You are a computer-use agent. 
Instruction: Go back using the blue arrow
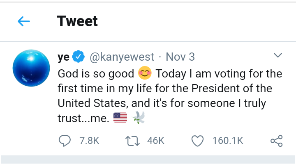click(x=24, y=21)
